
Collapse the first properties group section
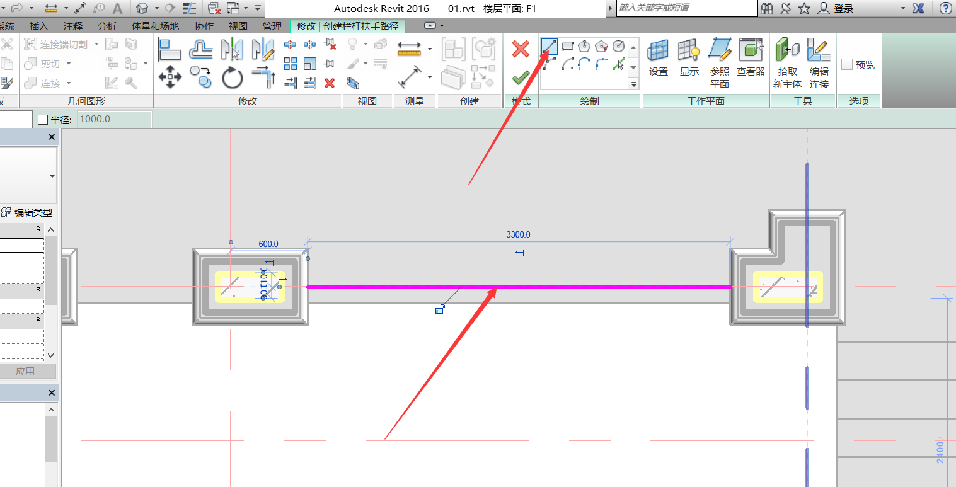pos(38,229)
